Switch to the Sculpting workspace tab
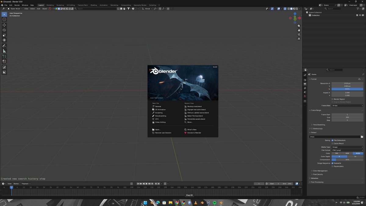 (x=60, y=5)
